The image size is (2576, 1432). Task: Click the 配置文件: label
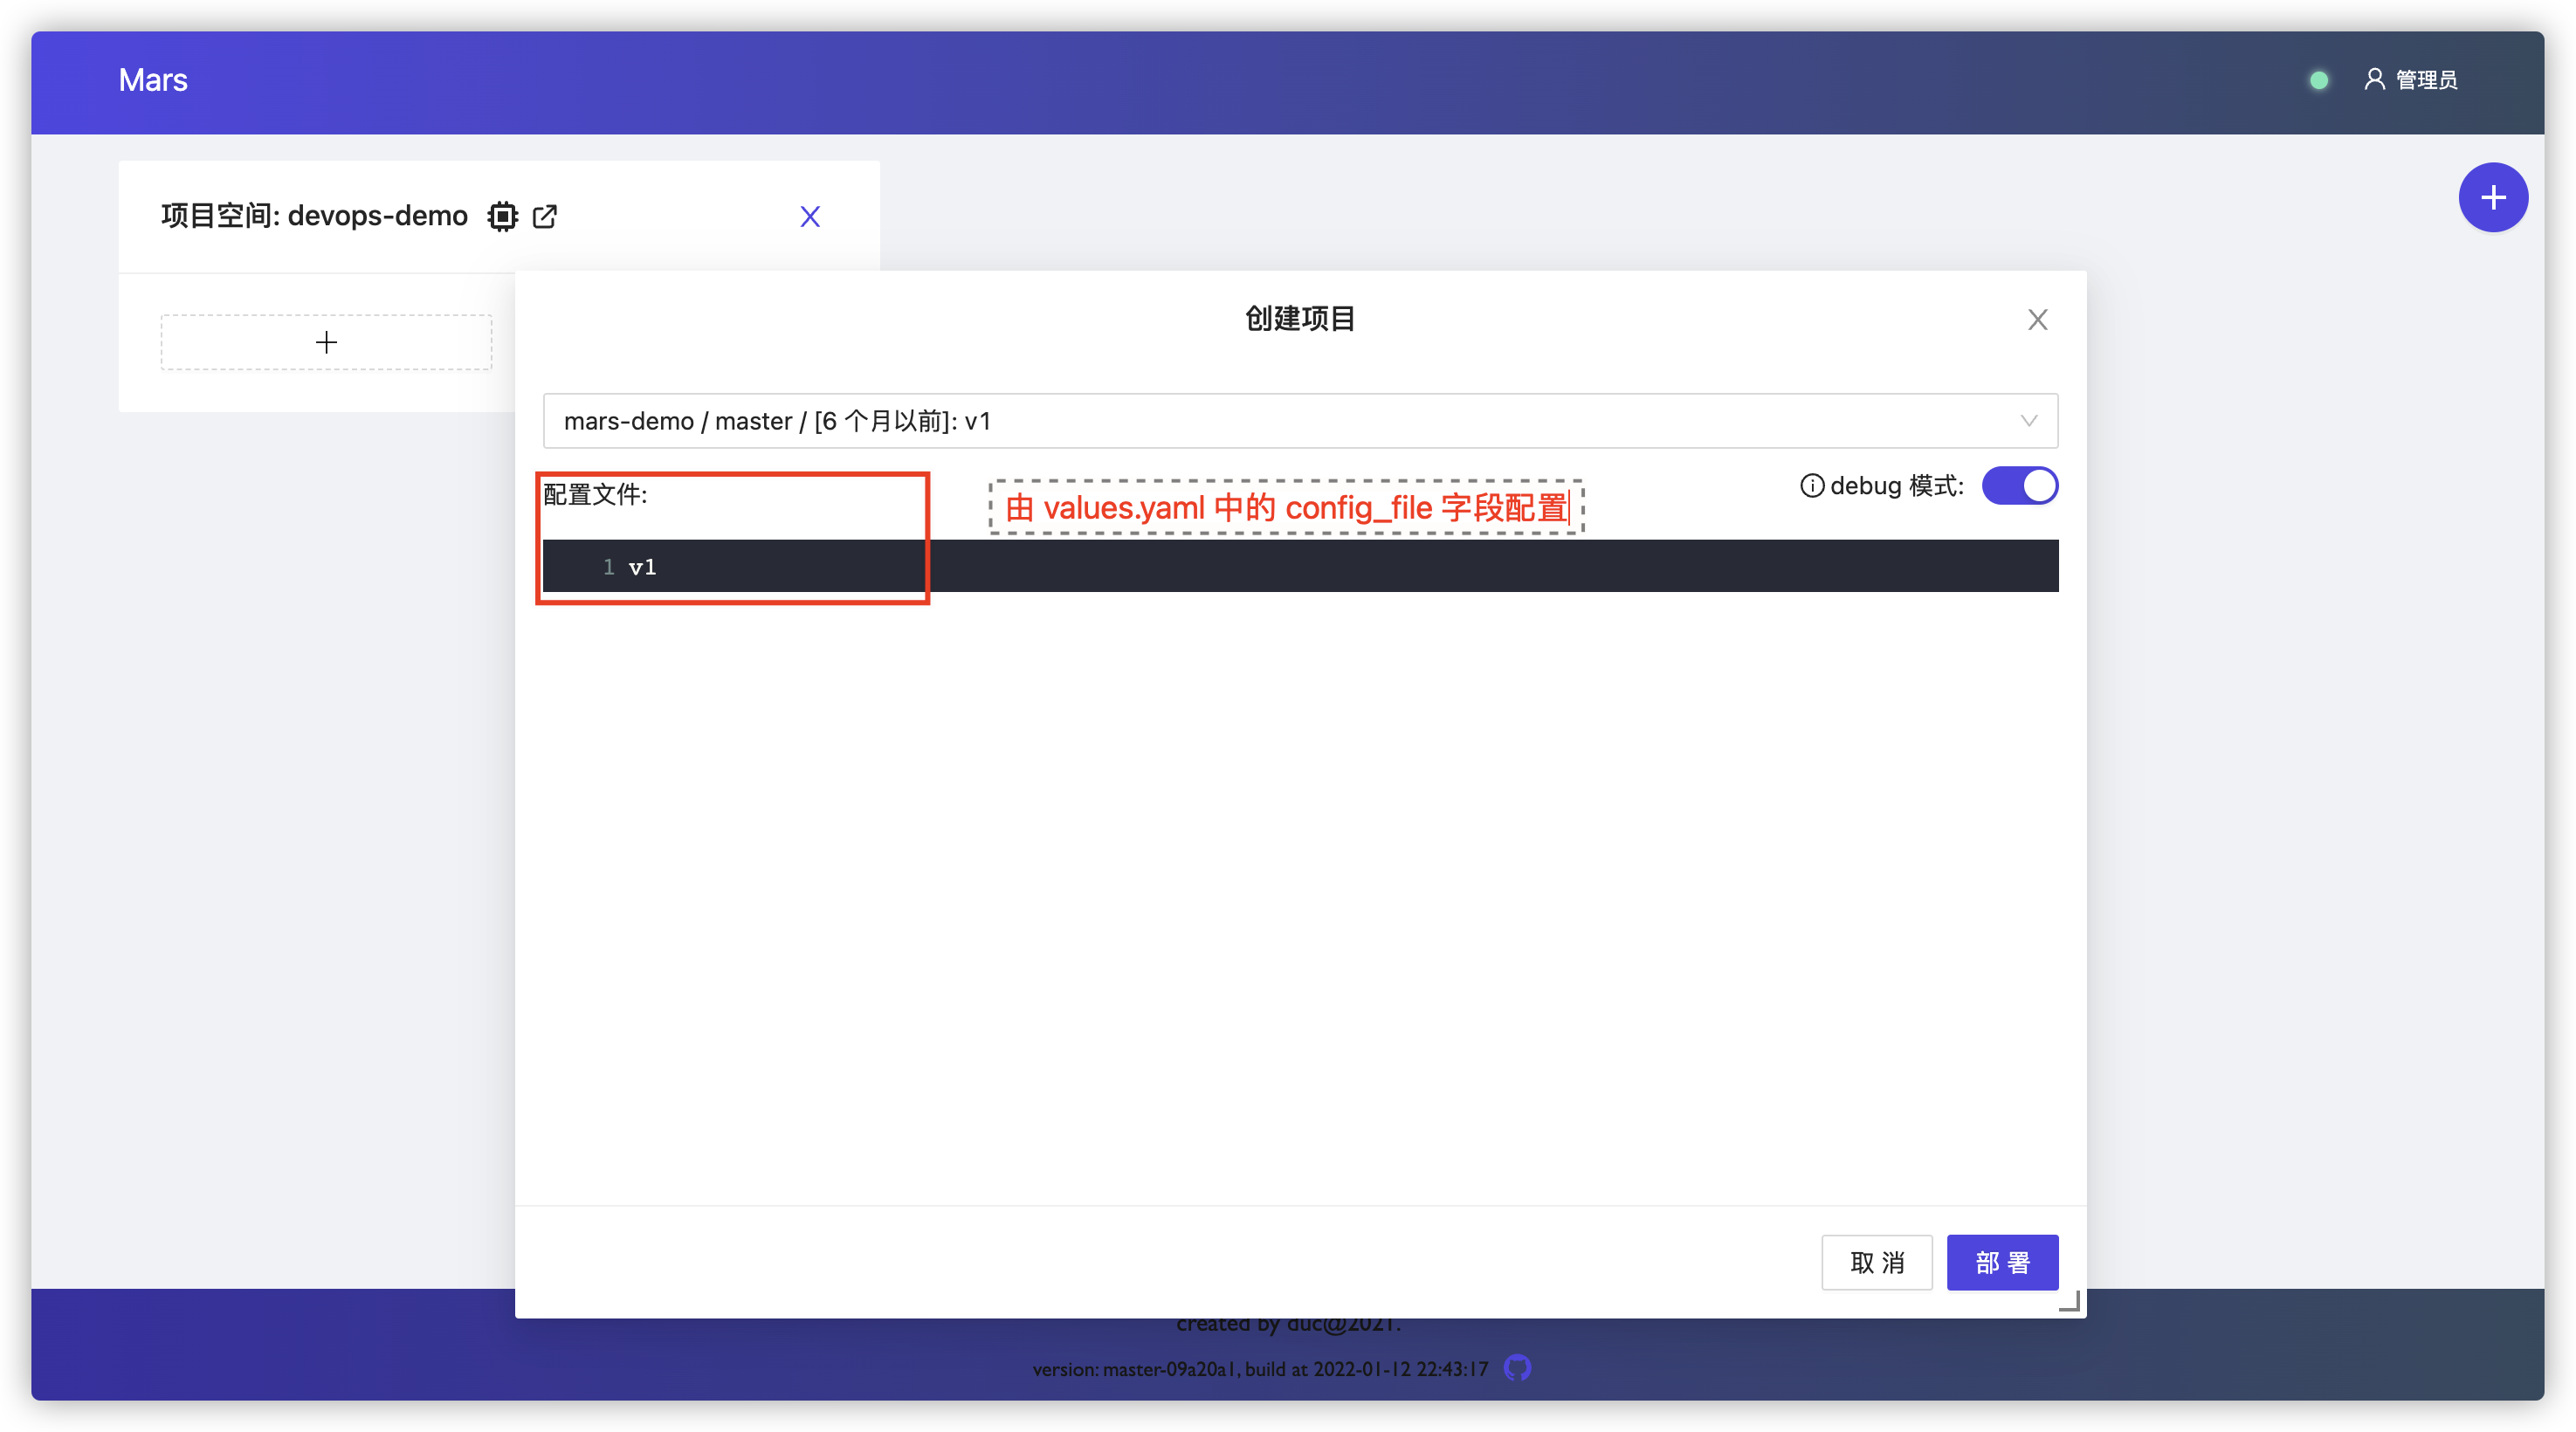tap(595, 494)
